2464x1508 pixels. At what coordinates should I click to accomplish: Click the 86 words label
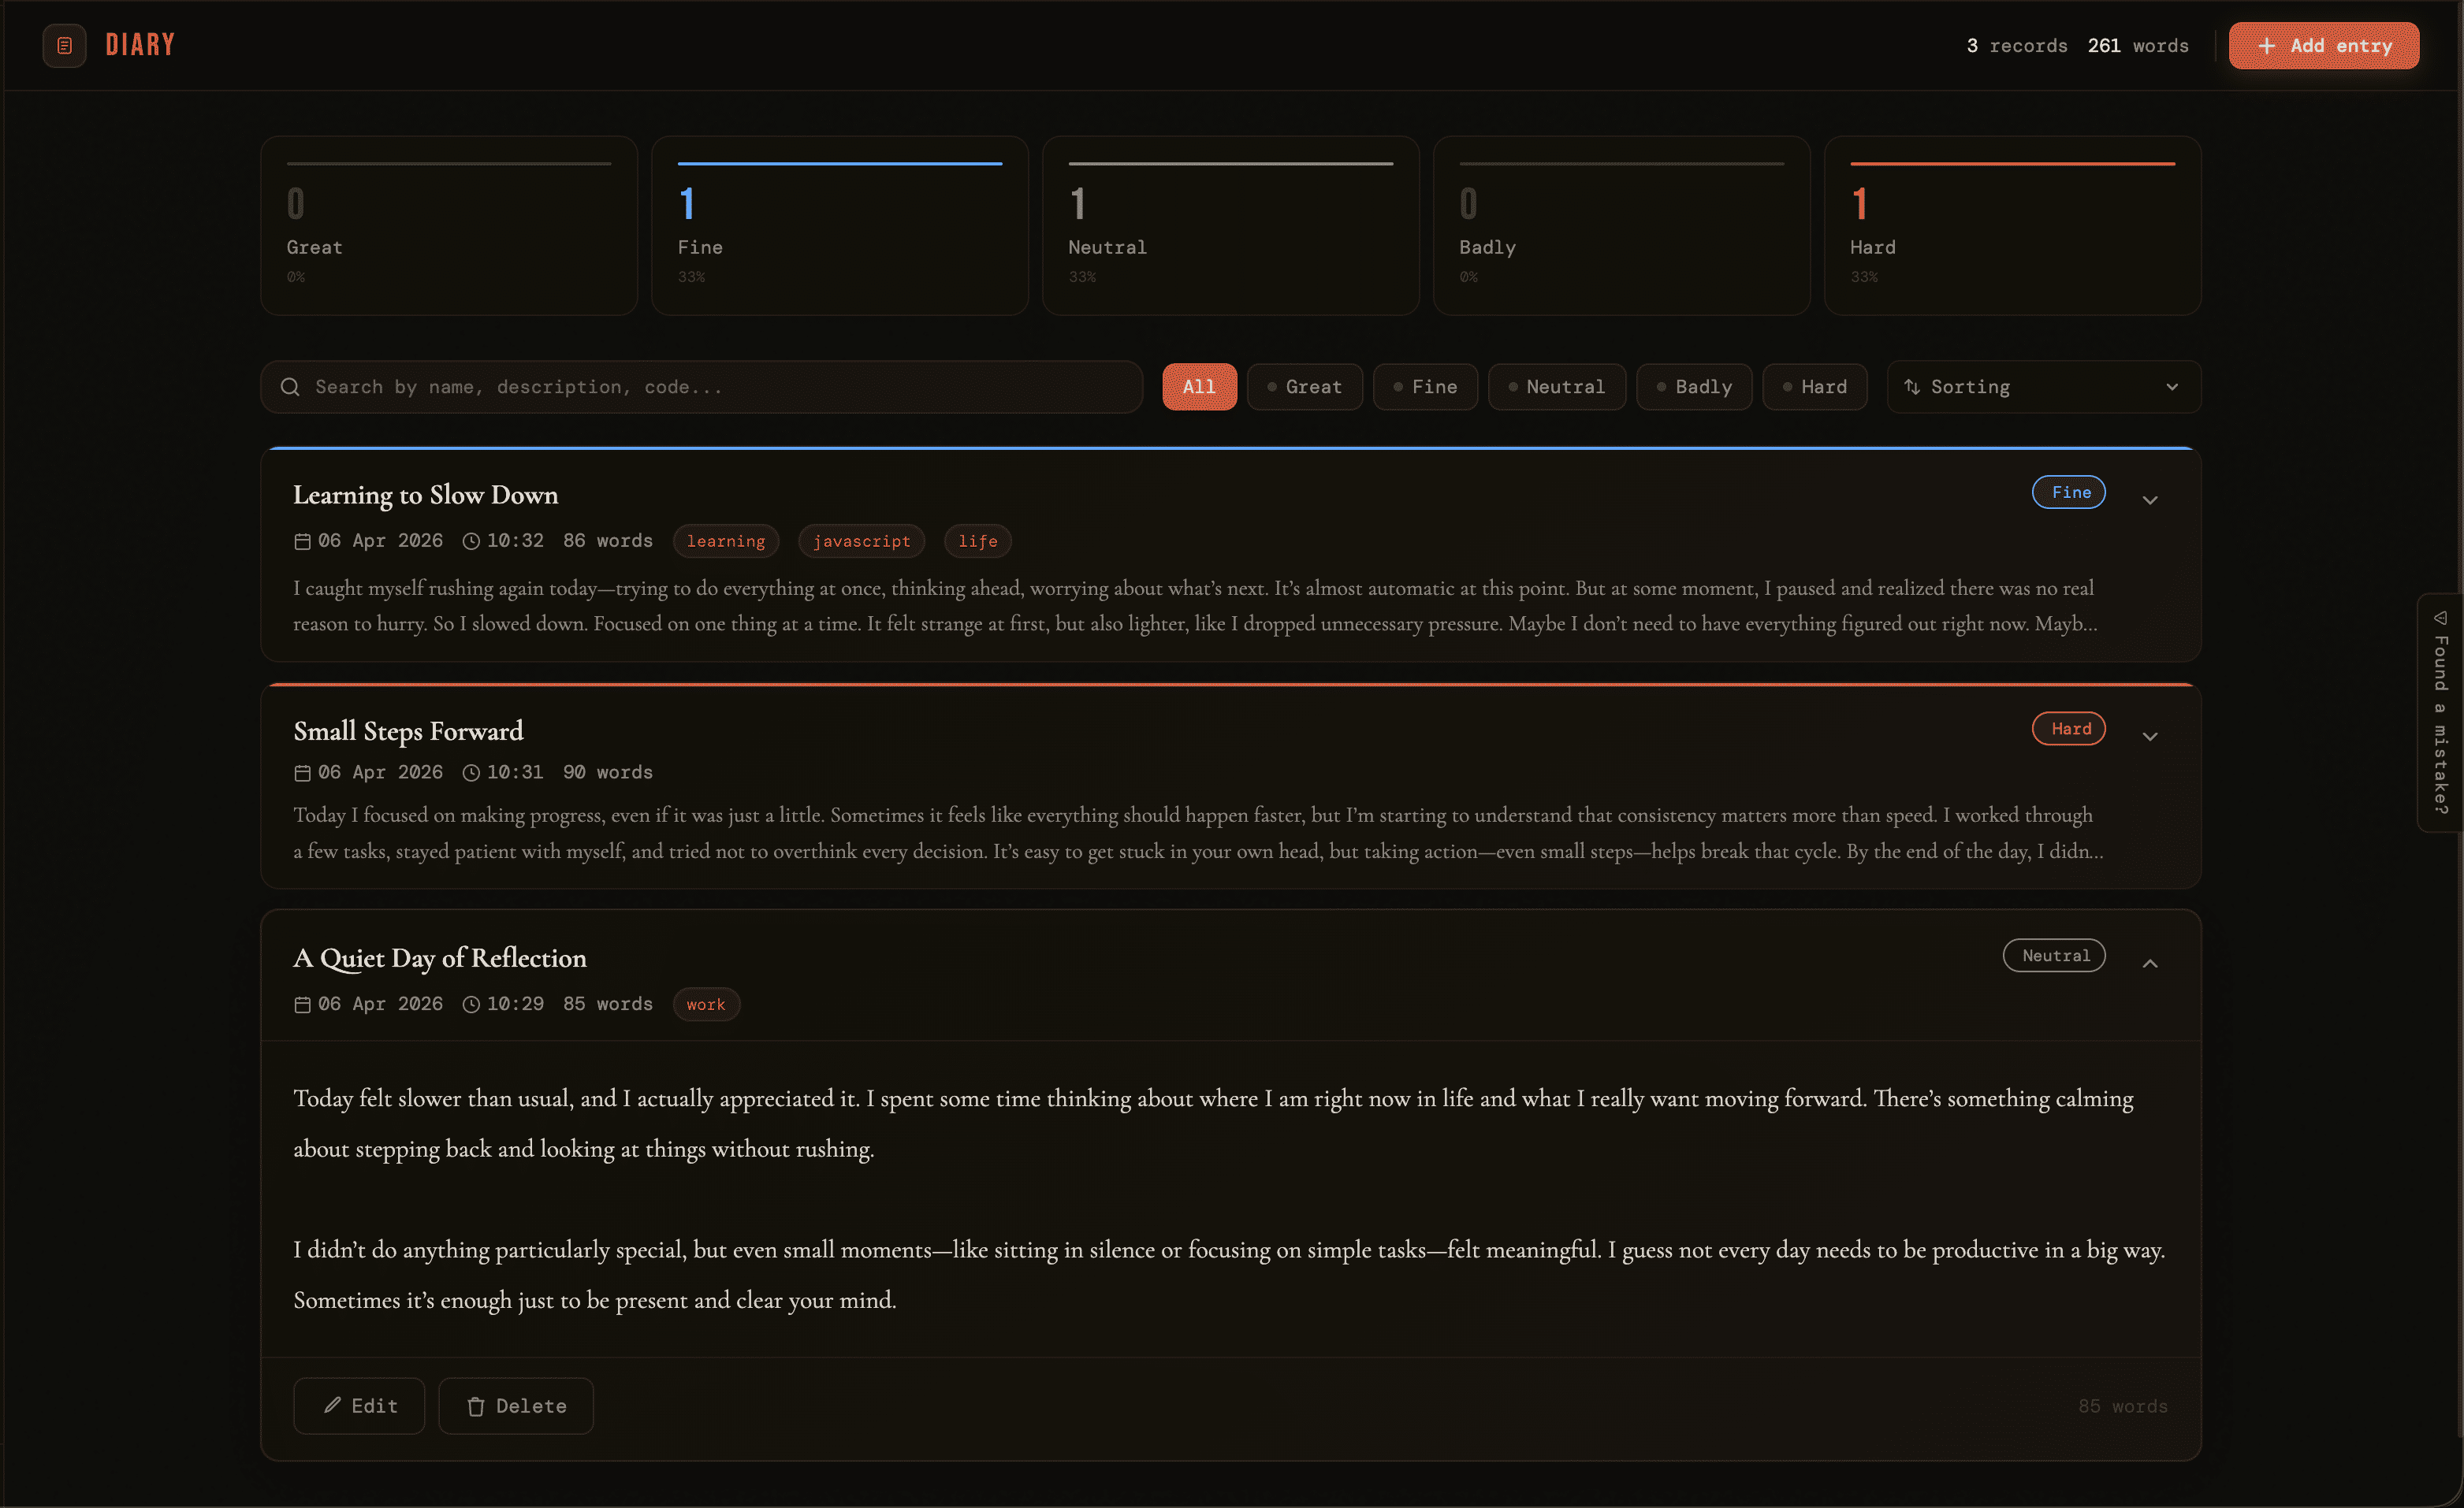608,540
